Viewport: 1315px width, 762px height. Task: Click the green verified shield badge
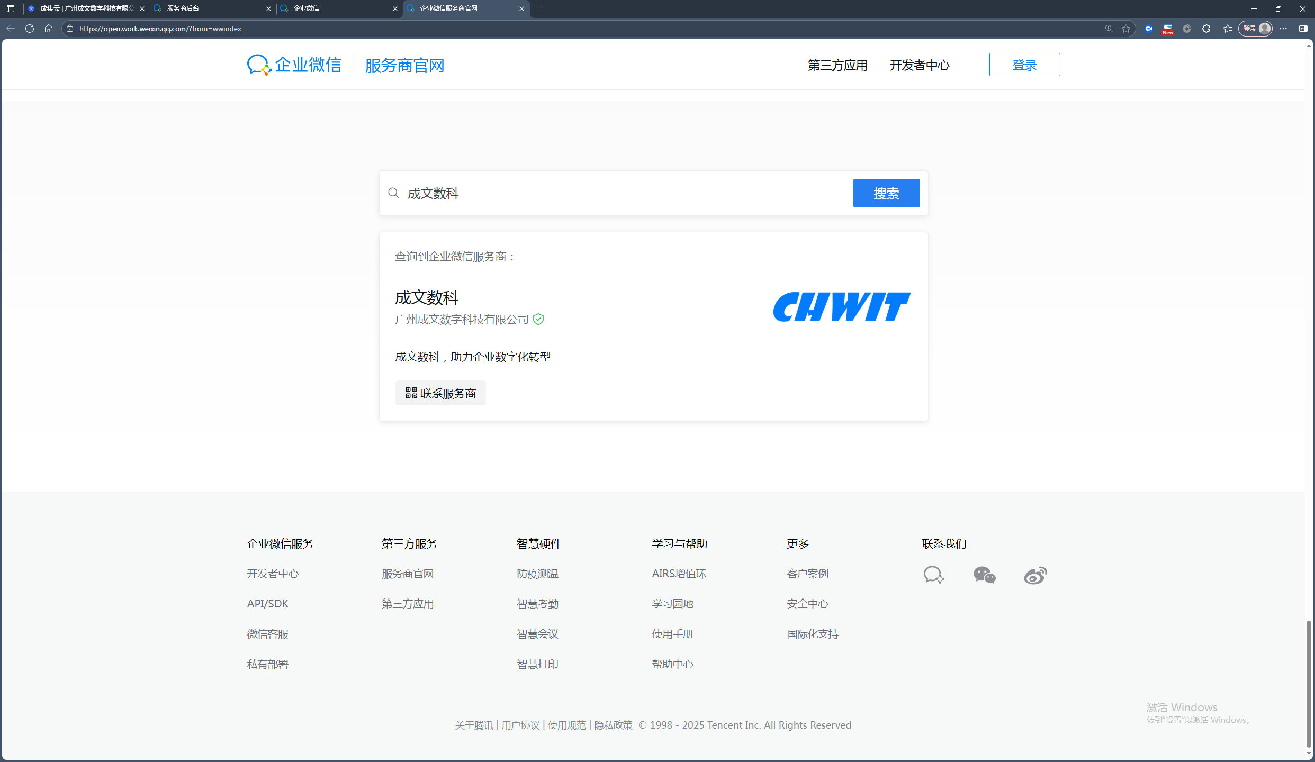click(538, 319)
